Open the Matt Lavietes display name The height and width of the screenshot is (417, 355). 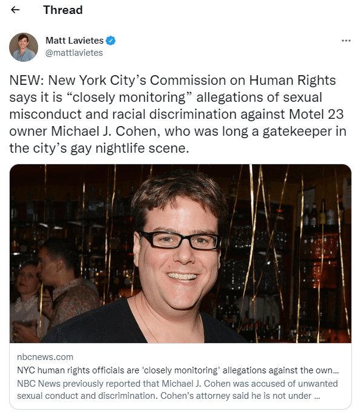pyautogui.click(x=75, y=41)
